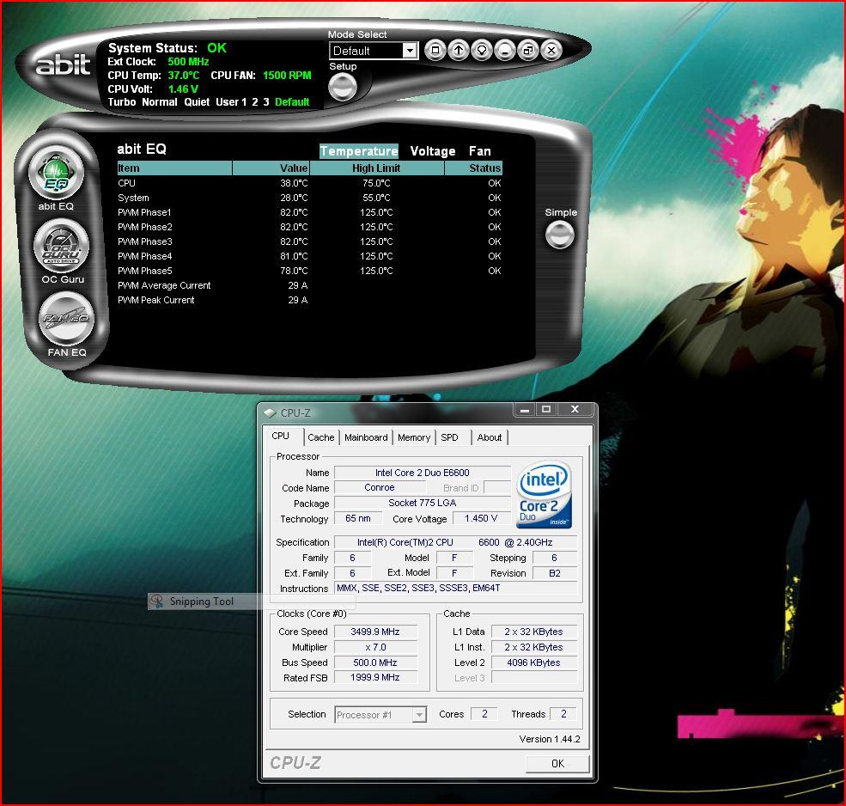Click the High Limit column header
846x806 pixels.
[376, 168]
